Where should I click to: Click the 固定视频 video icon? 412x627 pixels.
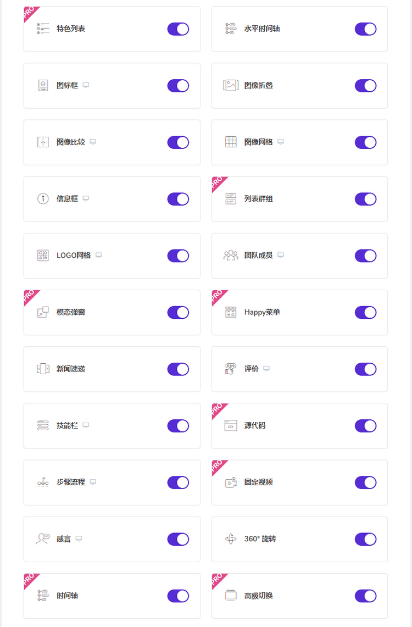pos(231,482)
